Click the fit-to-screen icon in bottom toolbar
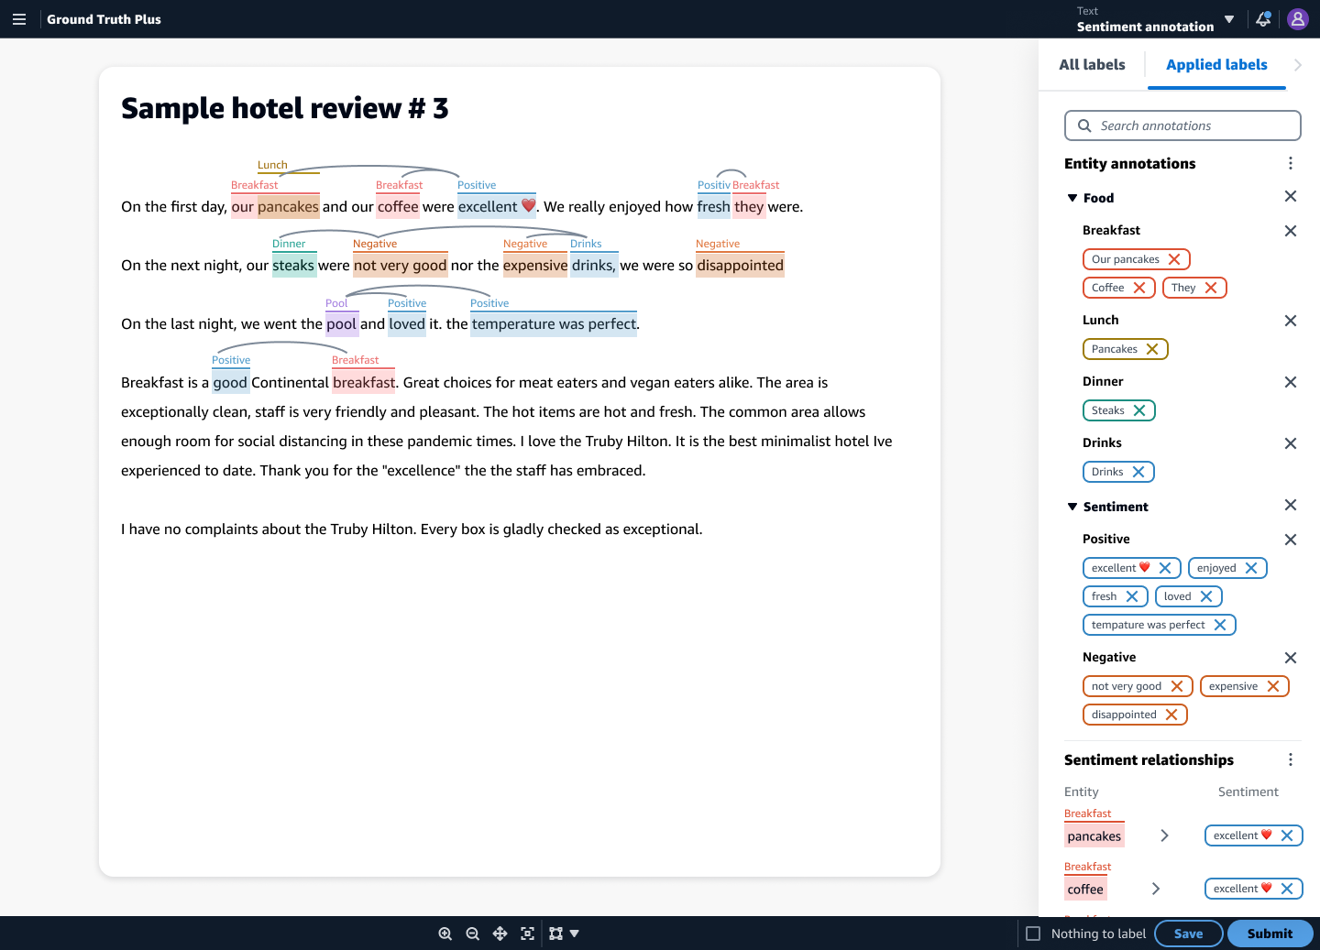The image size is (1320, 950). (x=527, y=934)
